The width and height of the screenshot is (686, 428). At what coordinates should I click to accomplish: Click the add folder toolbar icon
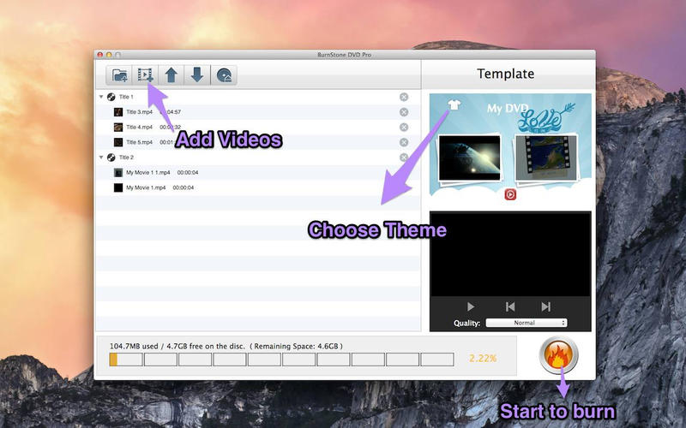119,75
